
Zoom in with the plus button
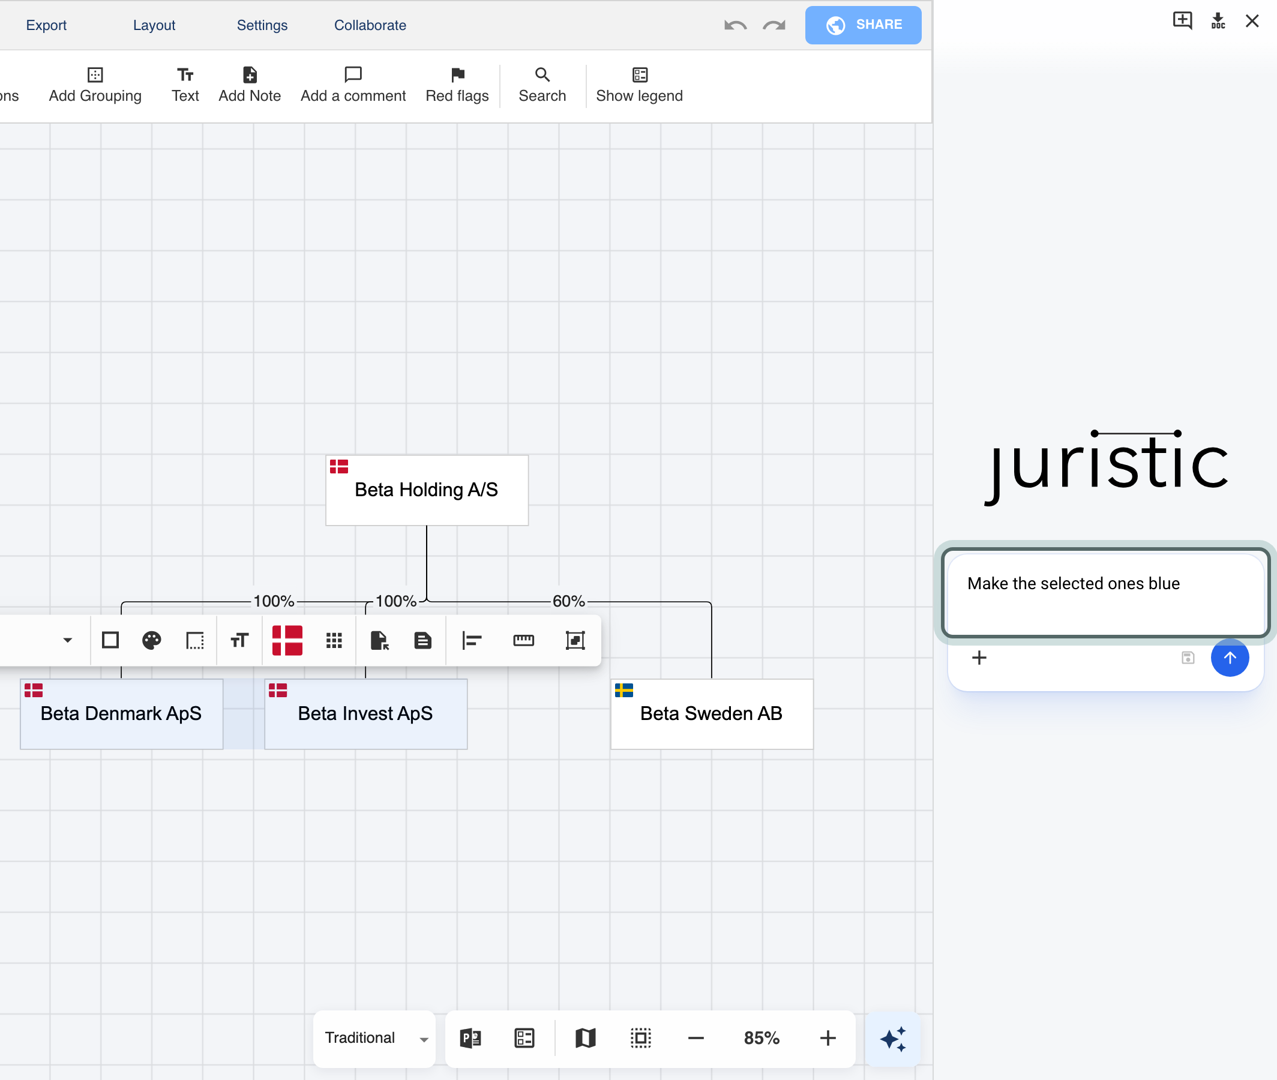point(828,1038)
